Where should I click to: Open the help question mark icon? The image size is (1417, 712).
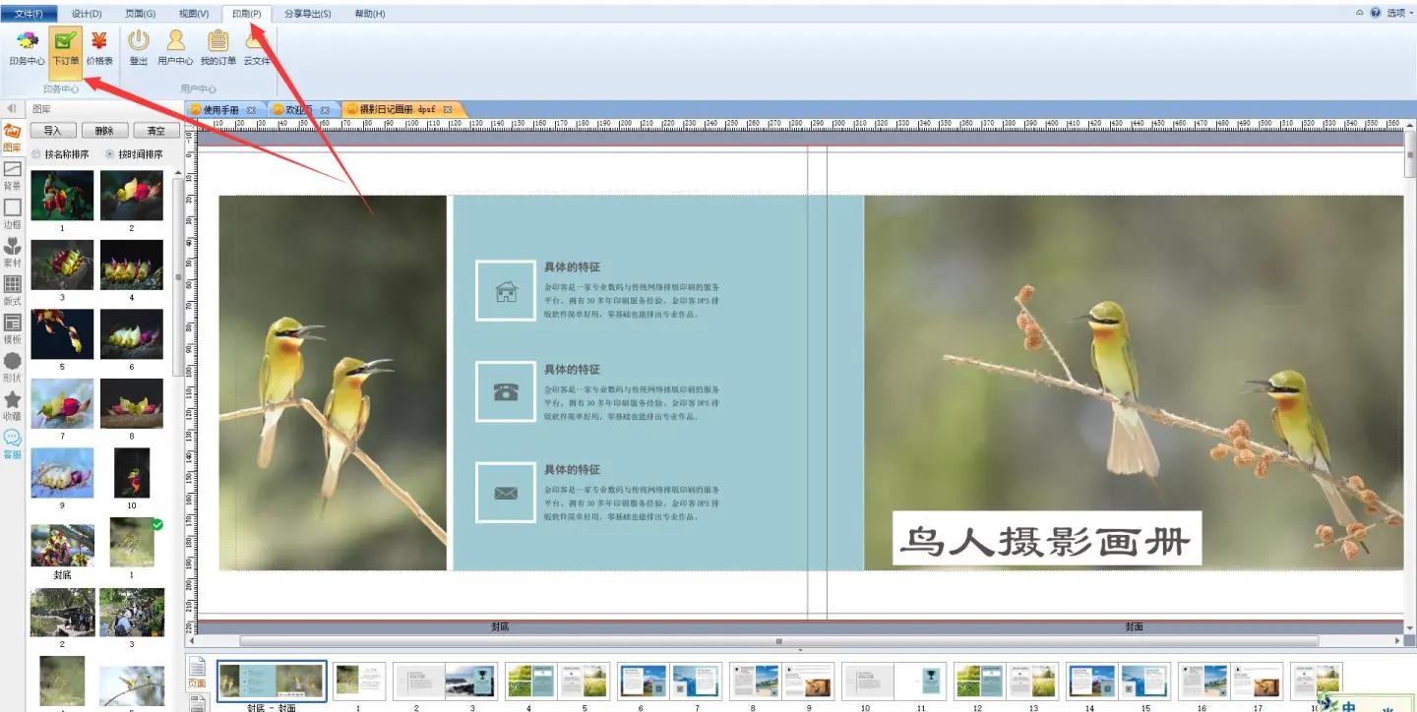1376,13
